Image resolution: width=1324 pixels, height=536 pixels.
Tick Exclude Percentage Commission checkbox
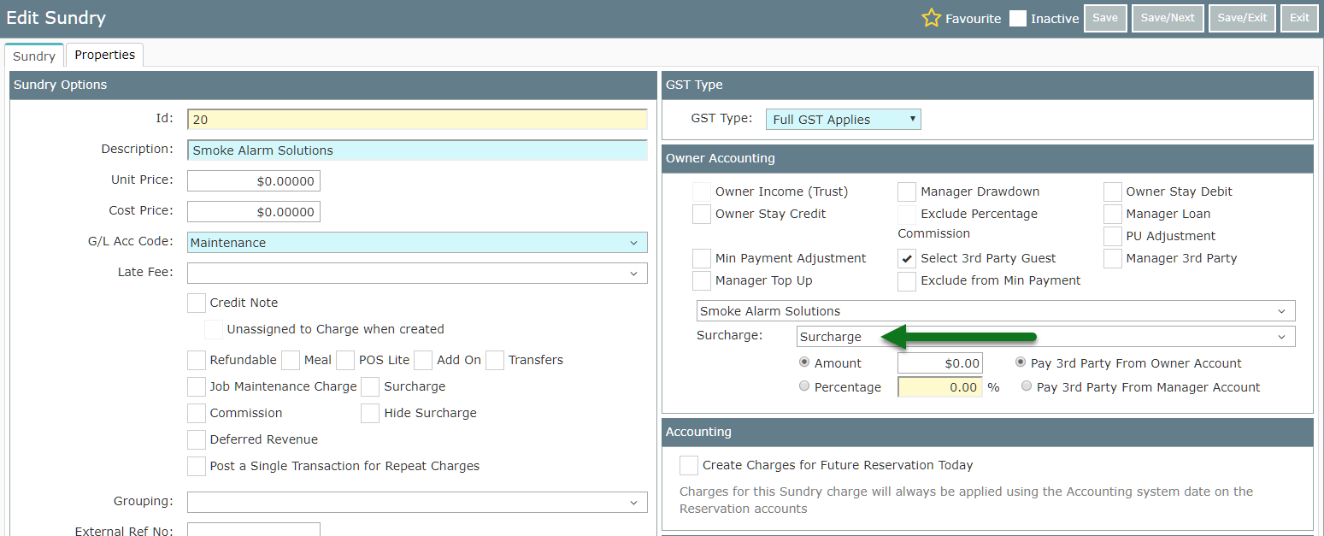coord(907,214)
